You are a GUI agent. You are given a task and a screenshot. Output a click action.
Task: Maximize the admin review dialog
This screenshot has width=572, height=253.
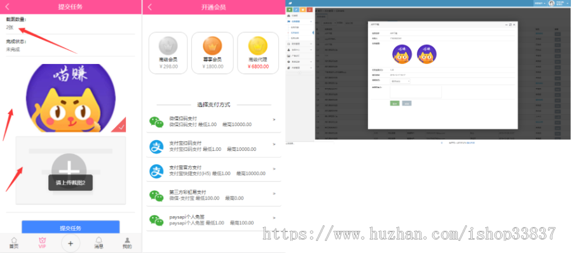(510, 24)
